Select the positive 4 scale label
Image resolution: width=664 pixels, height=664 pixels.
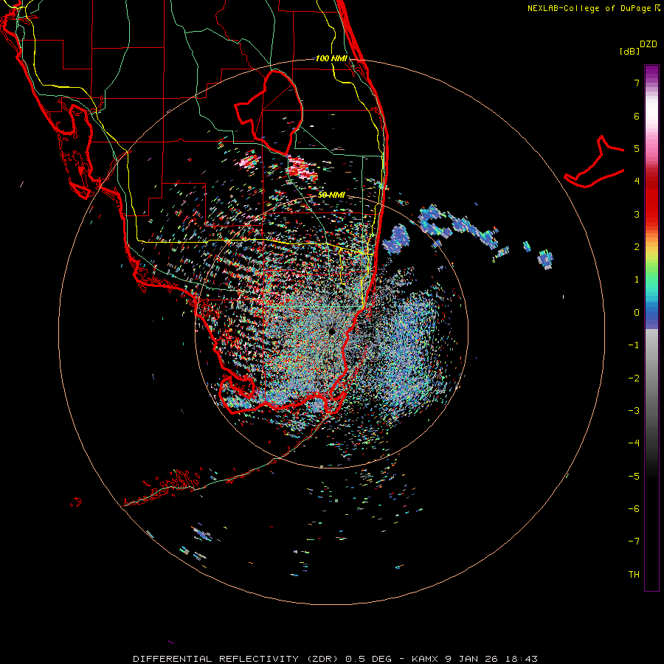click(x=637, y=181)
